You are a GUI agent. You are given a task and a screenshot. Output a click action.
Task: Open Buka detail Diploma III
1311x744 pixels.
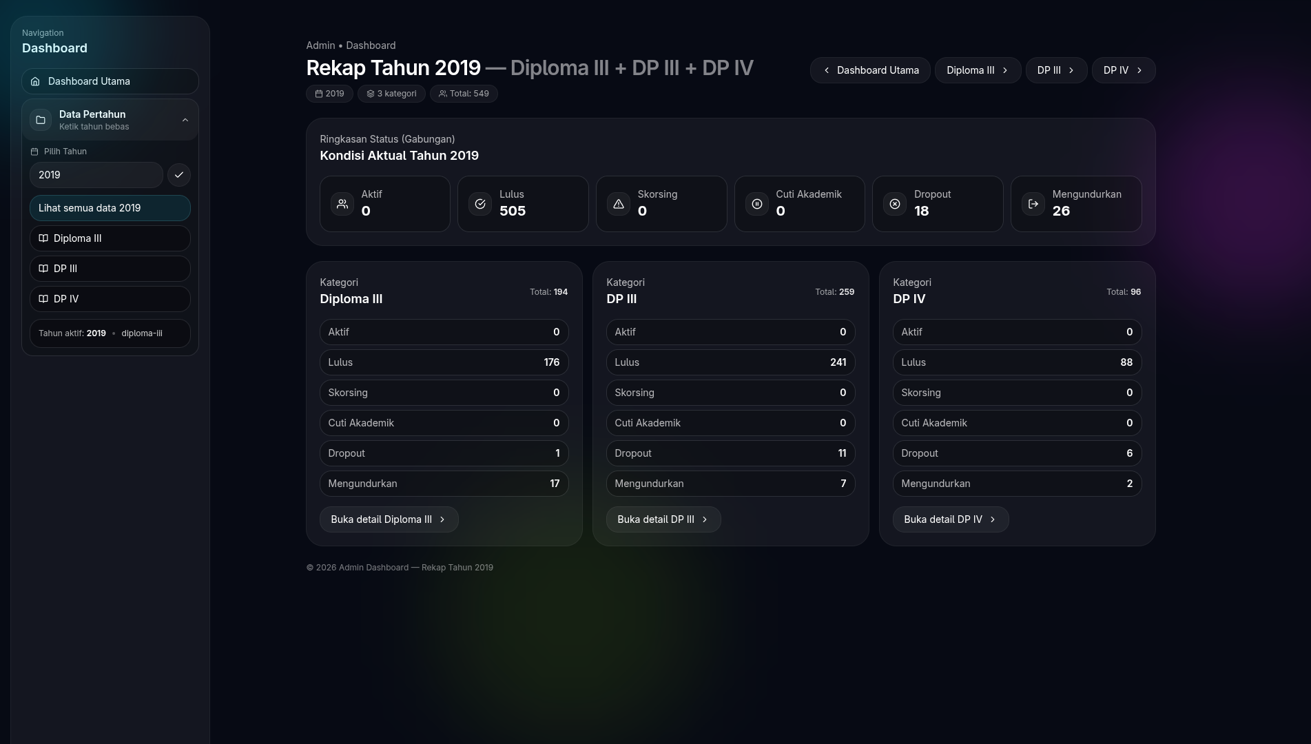click(x=389, y=519)
